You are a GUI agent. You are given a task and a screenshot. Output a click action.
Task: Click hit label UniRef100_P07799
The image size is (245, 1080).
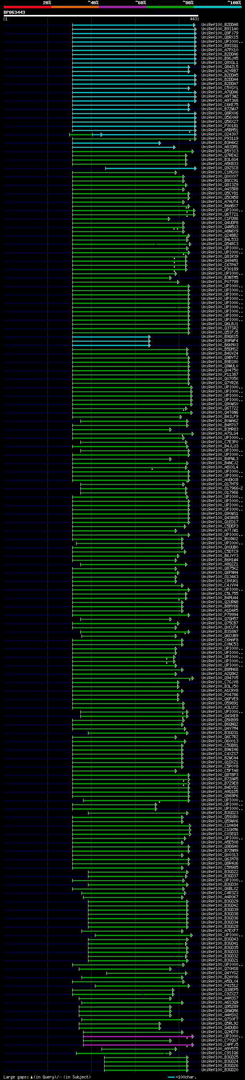coord(220,282)
